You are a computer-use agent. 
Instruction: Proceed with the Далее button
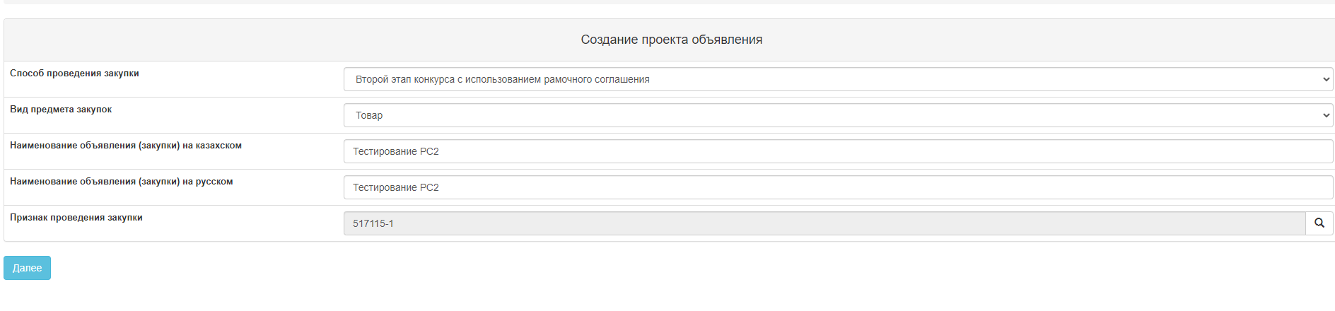(27, 268)
